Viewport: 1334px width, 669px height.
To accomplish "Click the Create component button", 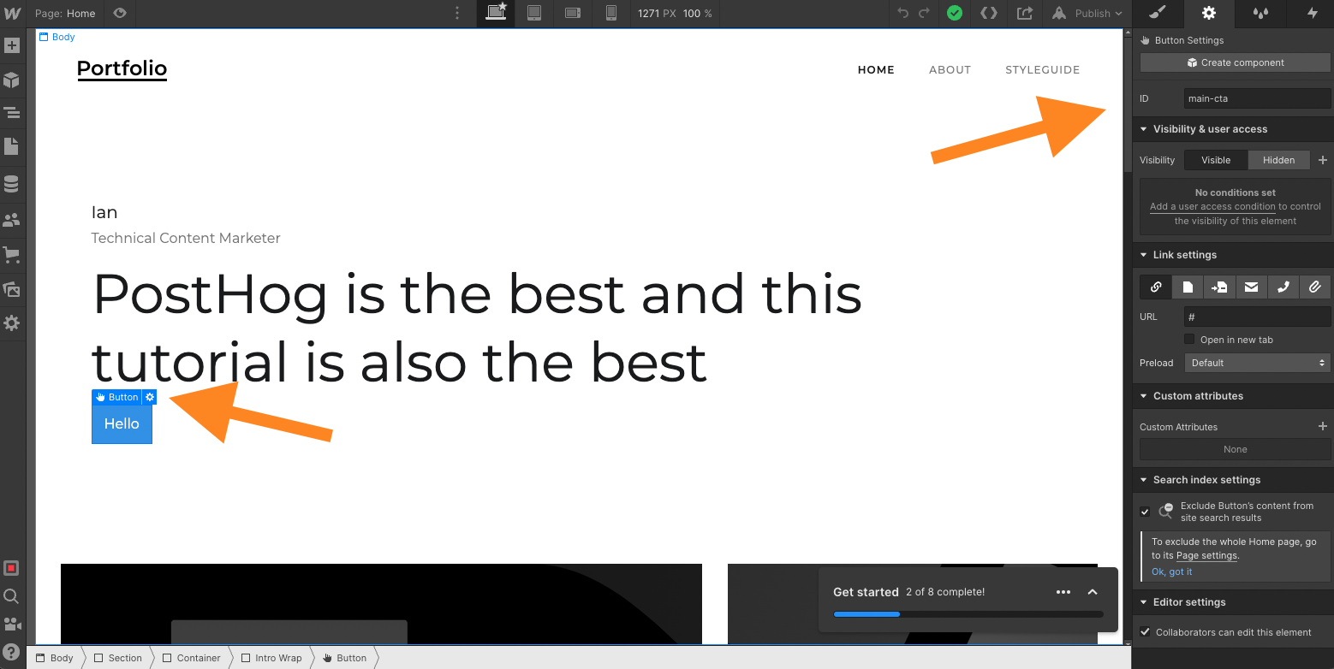I will coord(1235,62).
